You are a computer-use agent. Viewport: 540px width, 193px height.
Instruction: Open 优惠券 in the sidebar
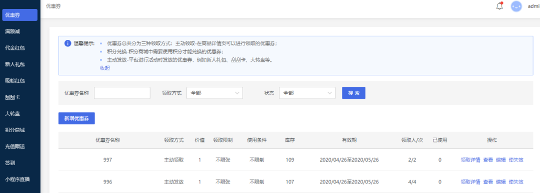pos(19,15)
